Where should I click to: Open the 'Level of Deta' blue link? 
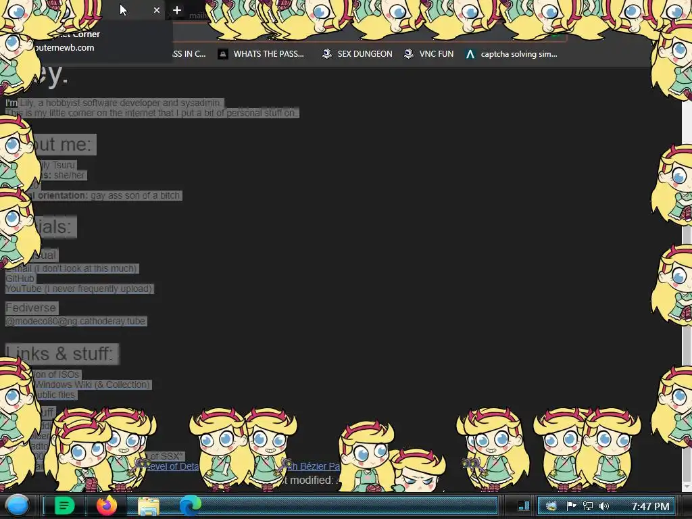click(172, 466)
